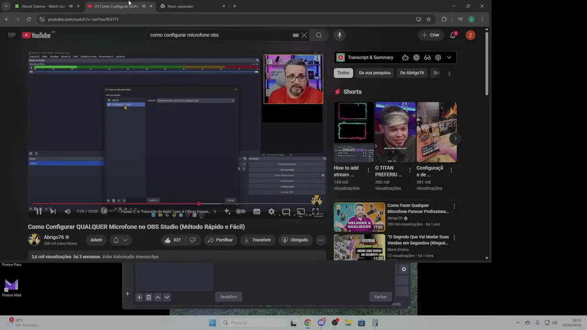Screen dimensions: 587x330
Task: Open YouTube notifications bell
Action: [x=453, y=35]
